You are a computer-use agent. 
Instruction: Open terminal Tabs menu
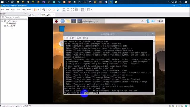click(x=79, y=38)
